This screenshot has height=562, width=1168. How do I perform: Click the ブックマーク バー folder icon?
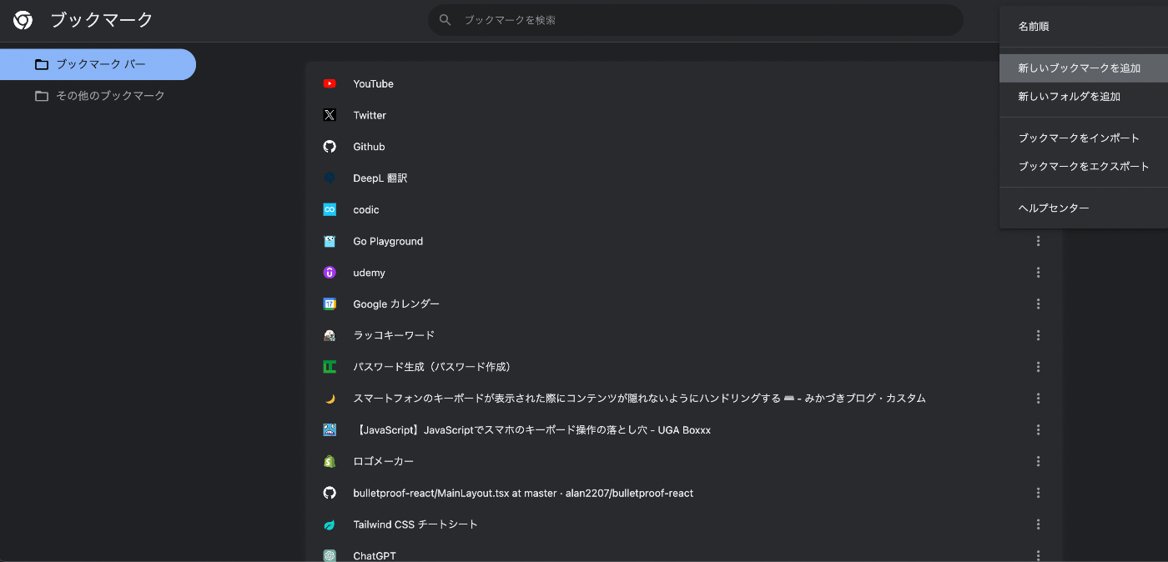click(x=42, y=64)
